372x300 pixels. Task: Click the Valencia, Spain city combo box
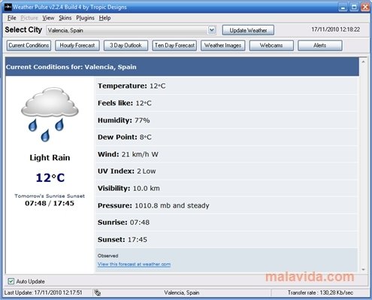point(131,30)
